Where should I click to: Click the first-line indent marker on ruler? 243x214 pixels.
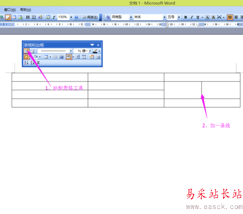[167, 23]
